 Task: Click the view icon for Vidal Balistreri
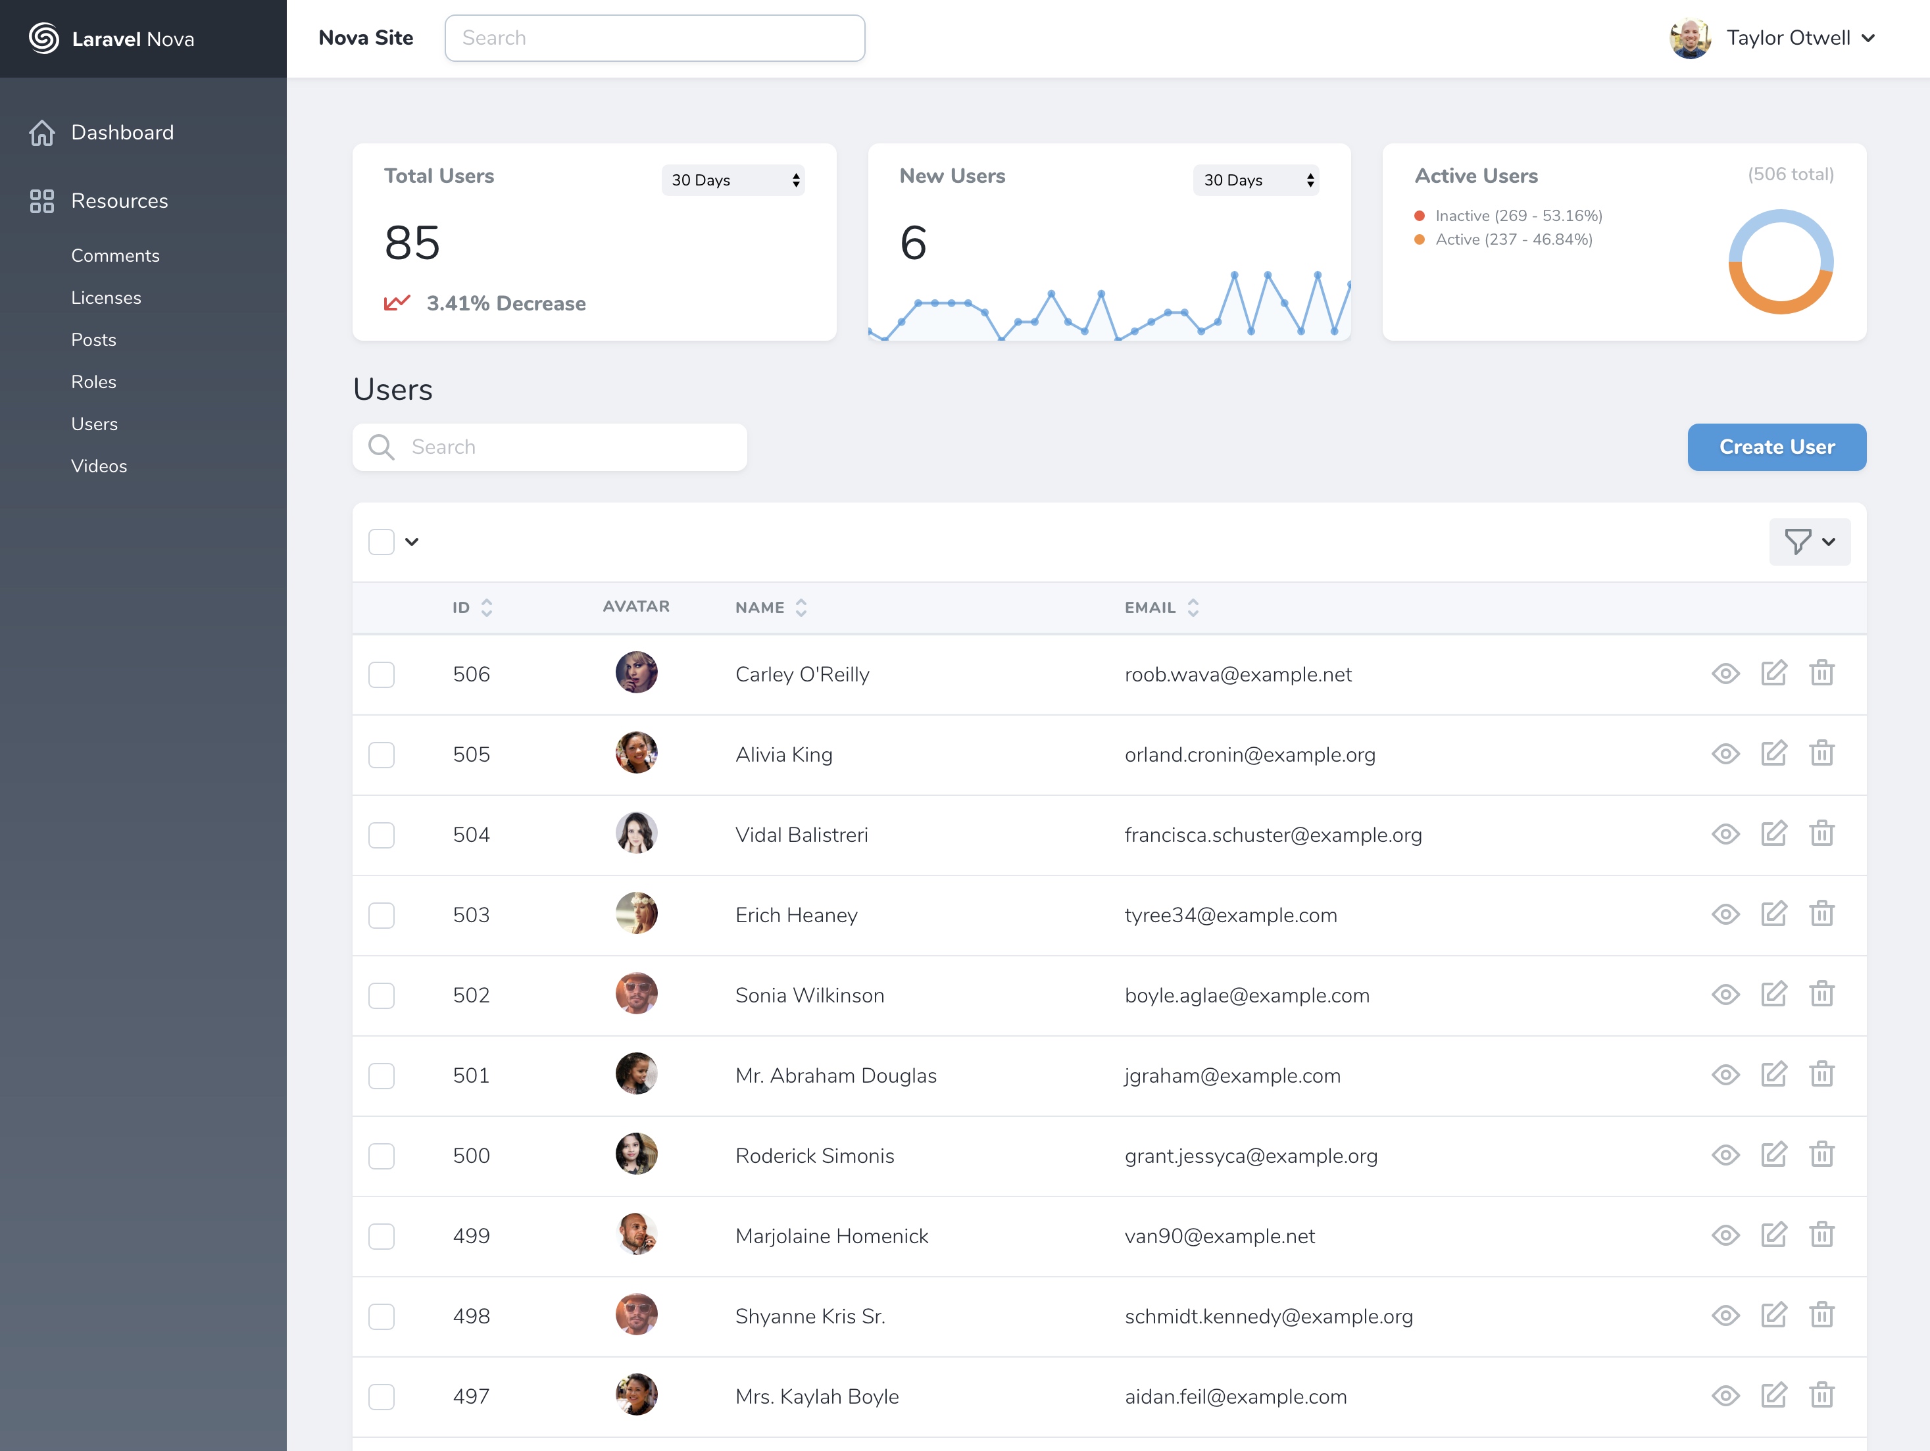1725,834
